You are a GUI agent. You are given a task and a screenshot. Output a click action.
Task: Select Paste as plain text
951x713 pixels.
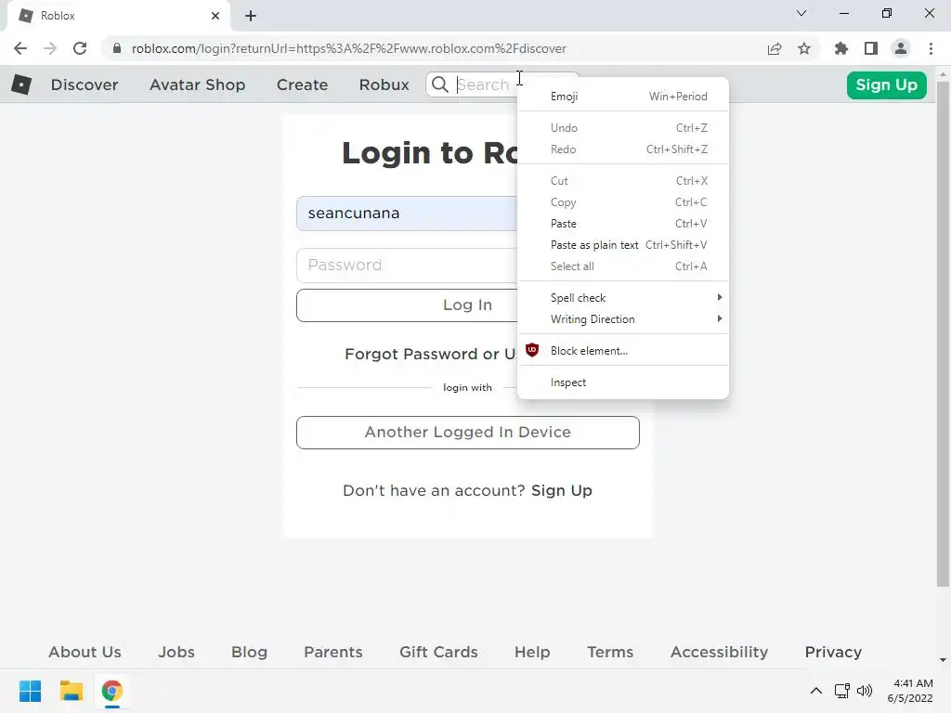(623, 245)
